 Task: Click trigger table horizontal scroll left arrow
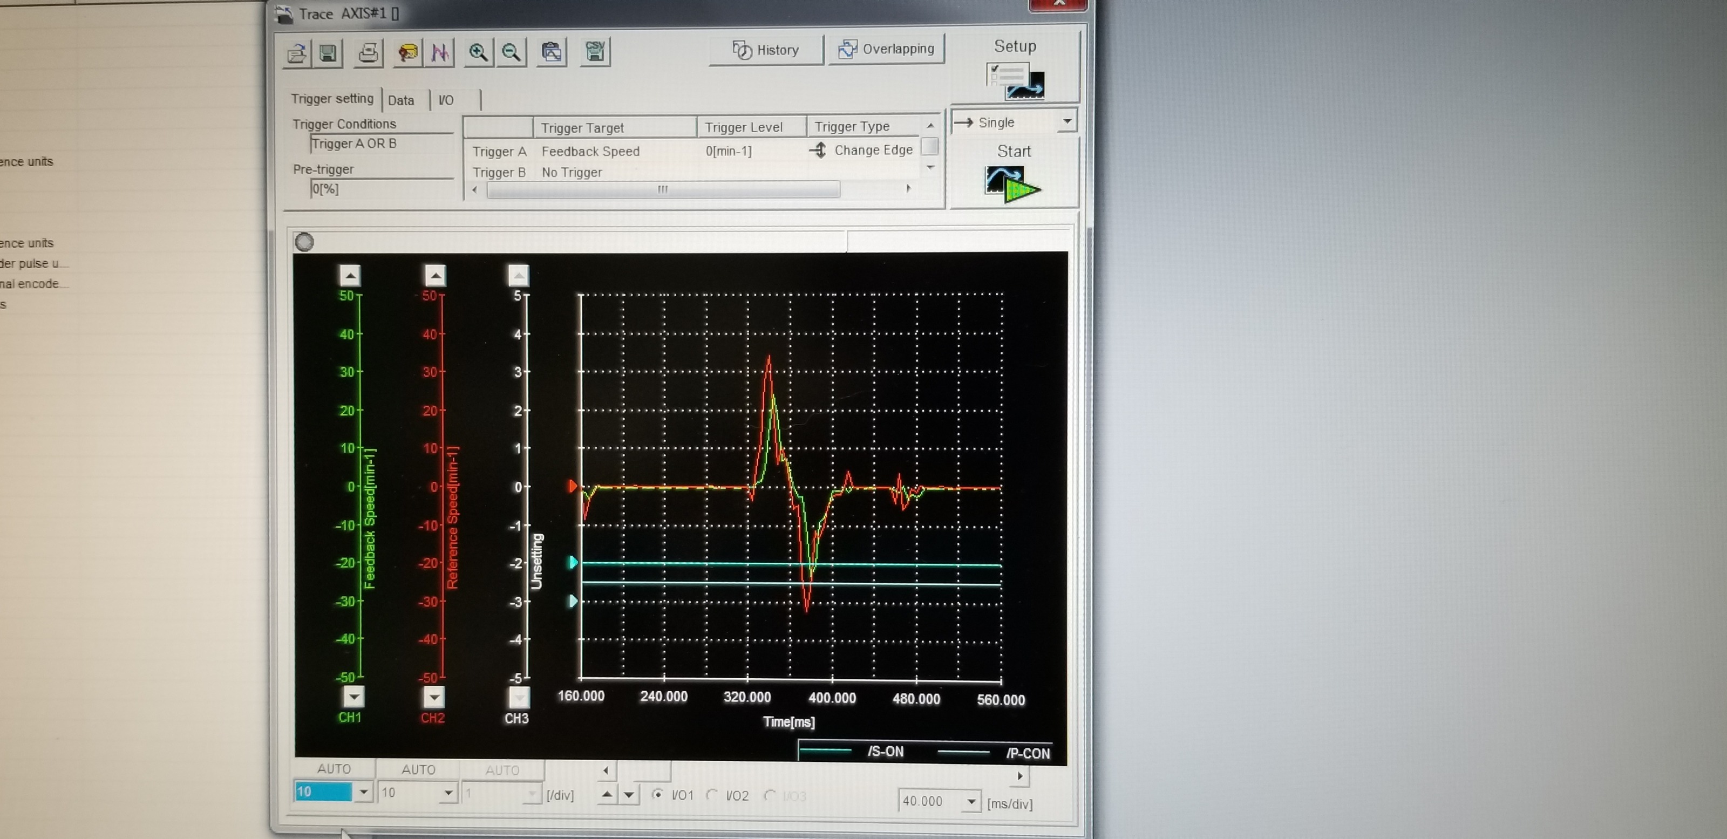coord(475,189)
